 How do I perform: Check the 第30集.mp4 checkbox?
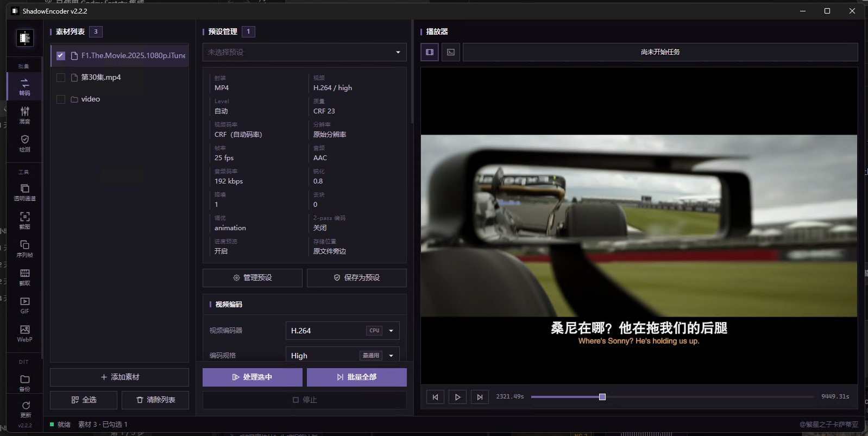[x=61, y=78]
